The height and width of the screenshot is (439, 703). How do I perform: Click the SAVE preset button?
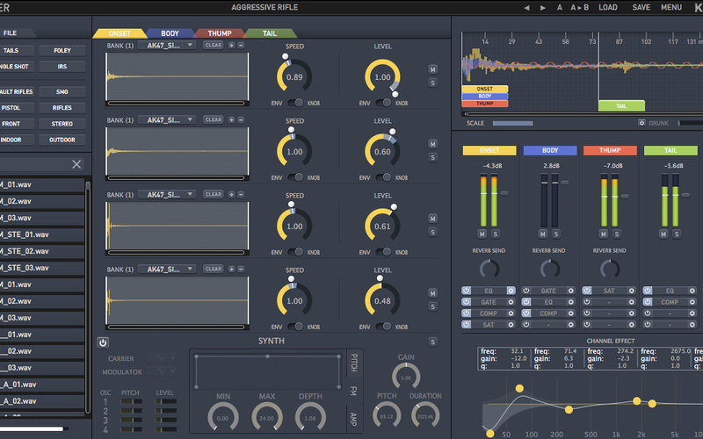coord(641,8)
